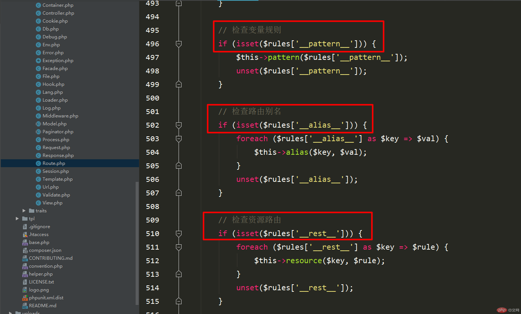This screenshot has height=314, width=521.
Task: Click the '检查路由别名' comment on line 501
Action: [x=250, y=111]
